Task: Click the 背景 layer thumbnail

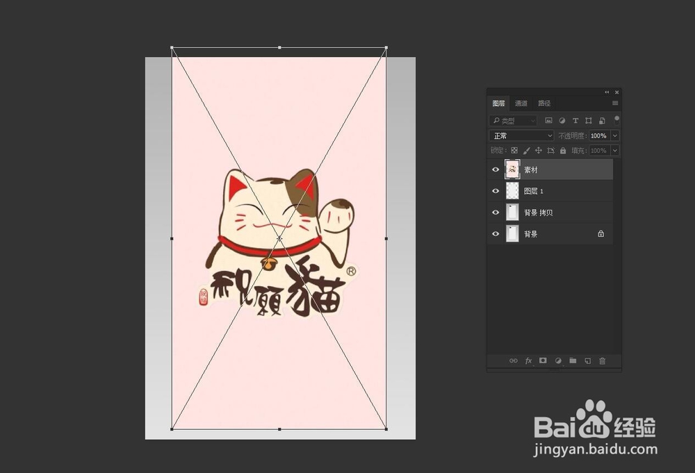Action: (512, 234)
